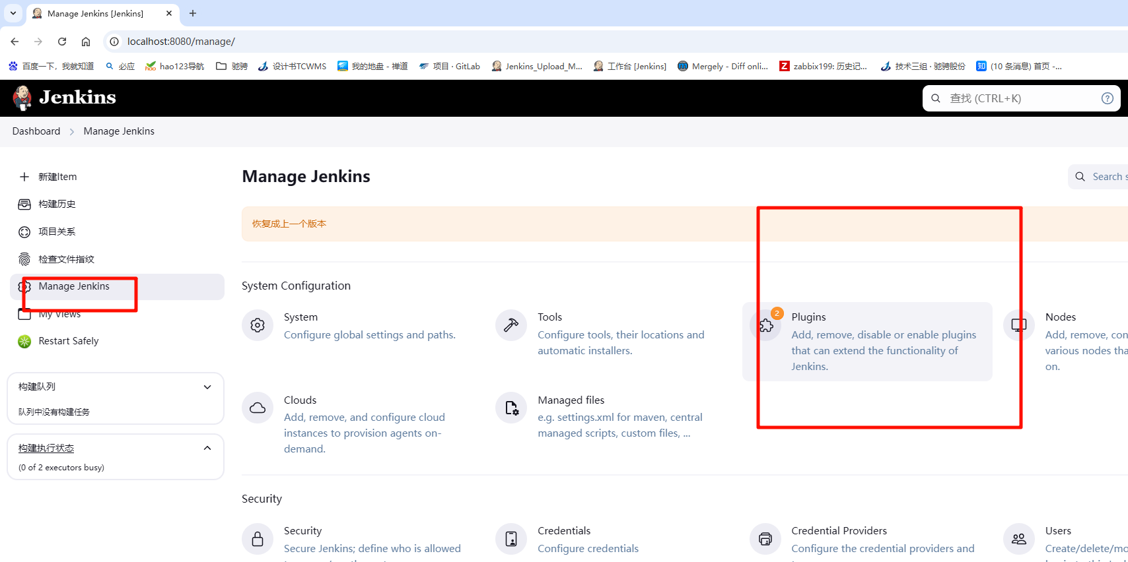Click the Credential Providers icon
1128x562 pixels.
pos(765,539)
